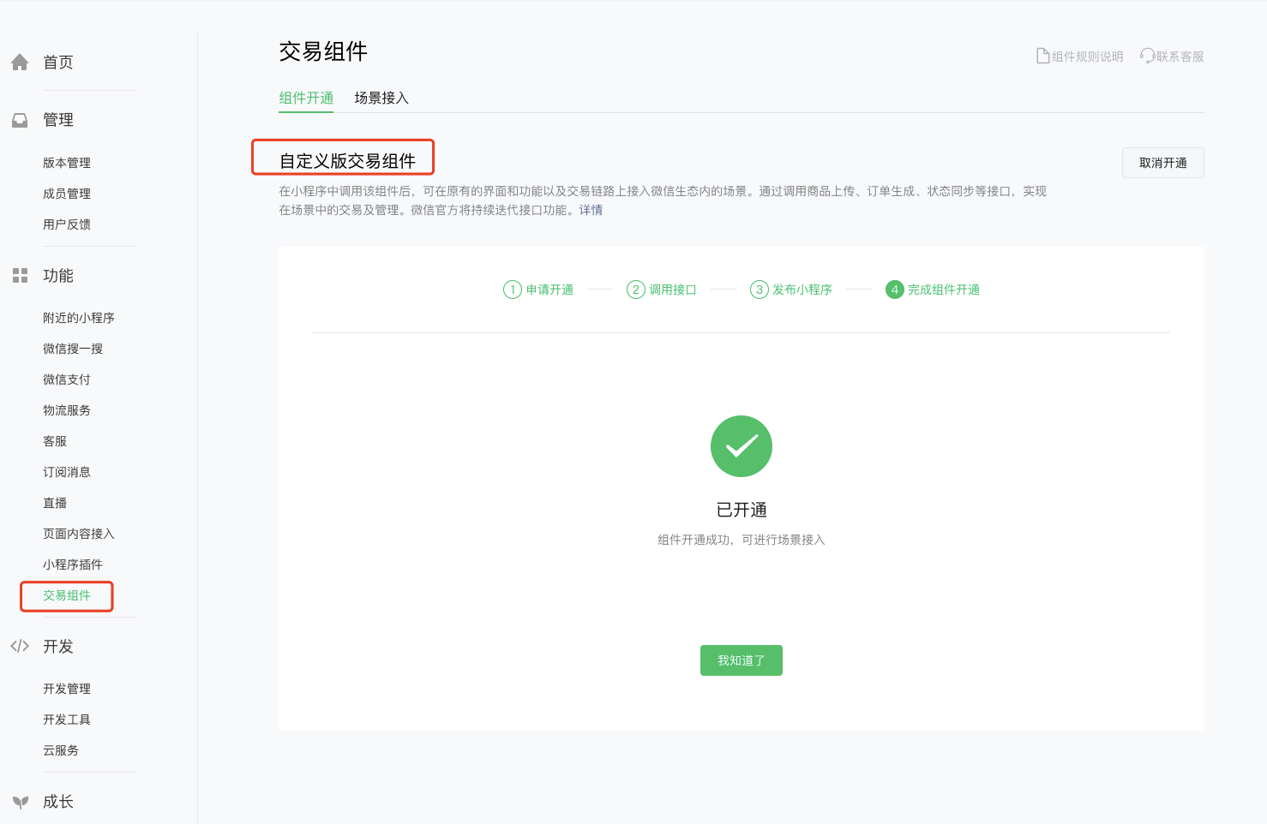The image size is (1267, 824).
Task: Click the grid icon beside 功能
Action: point(20,276)
